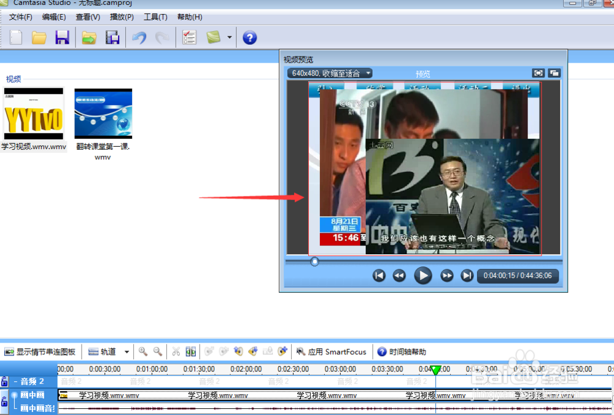This screenshot has width=614, height=415.
Task: Open the 帮助(H) menu
Action: tap(190, 17)
